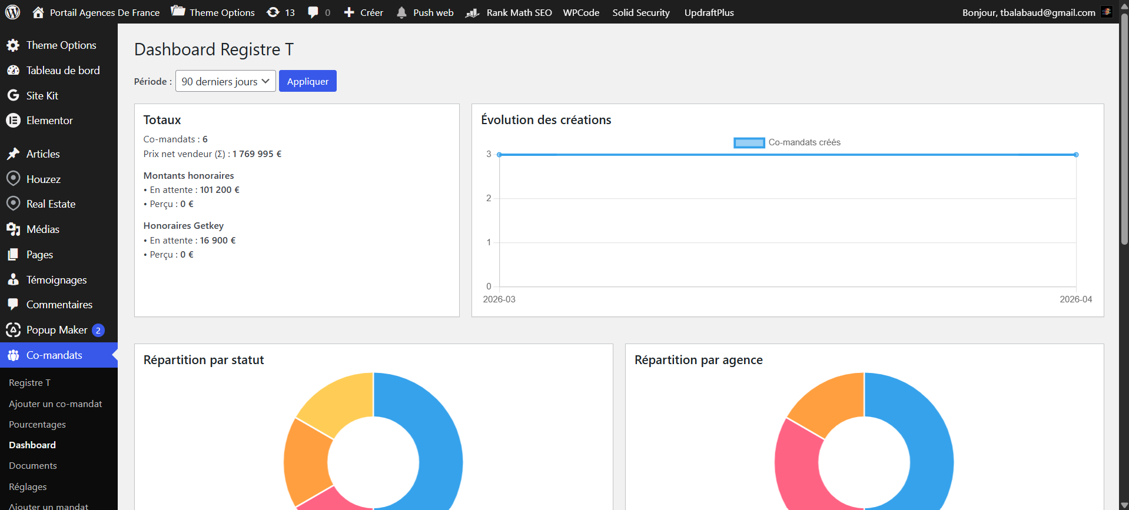The height and width of the screenshot is (510, 1129).
Task: Click the Articles pin icon
Action: [x=13, y=154]
